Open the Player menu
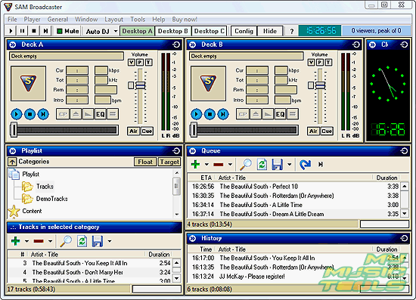 (32, 20)
